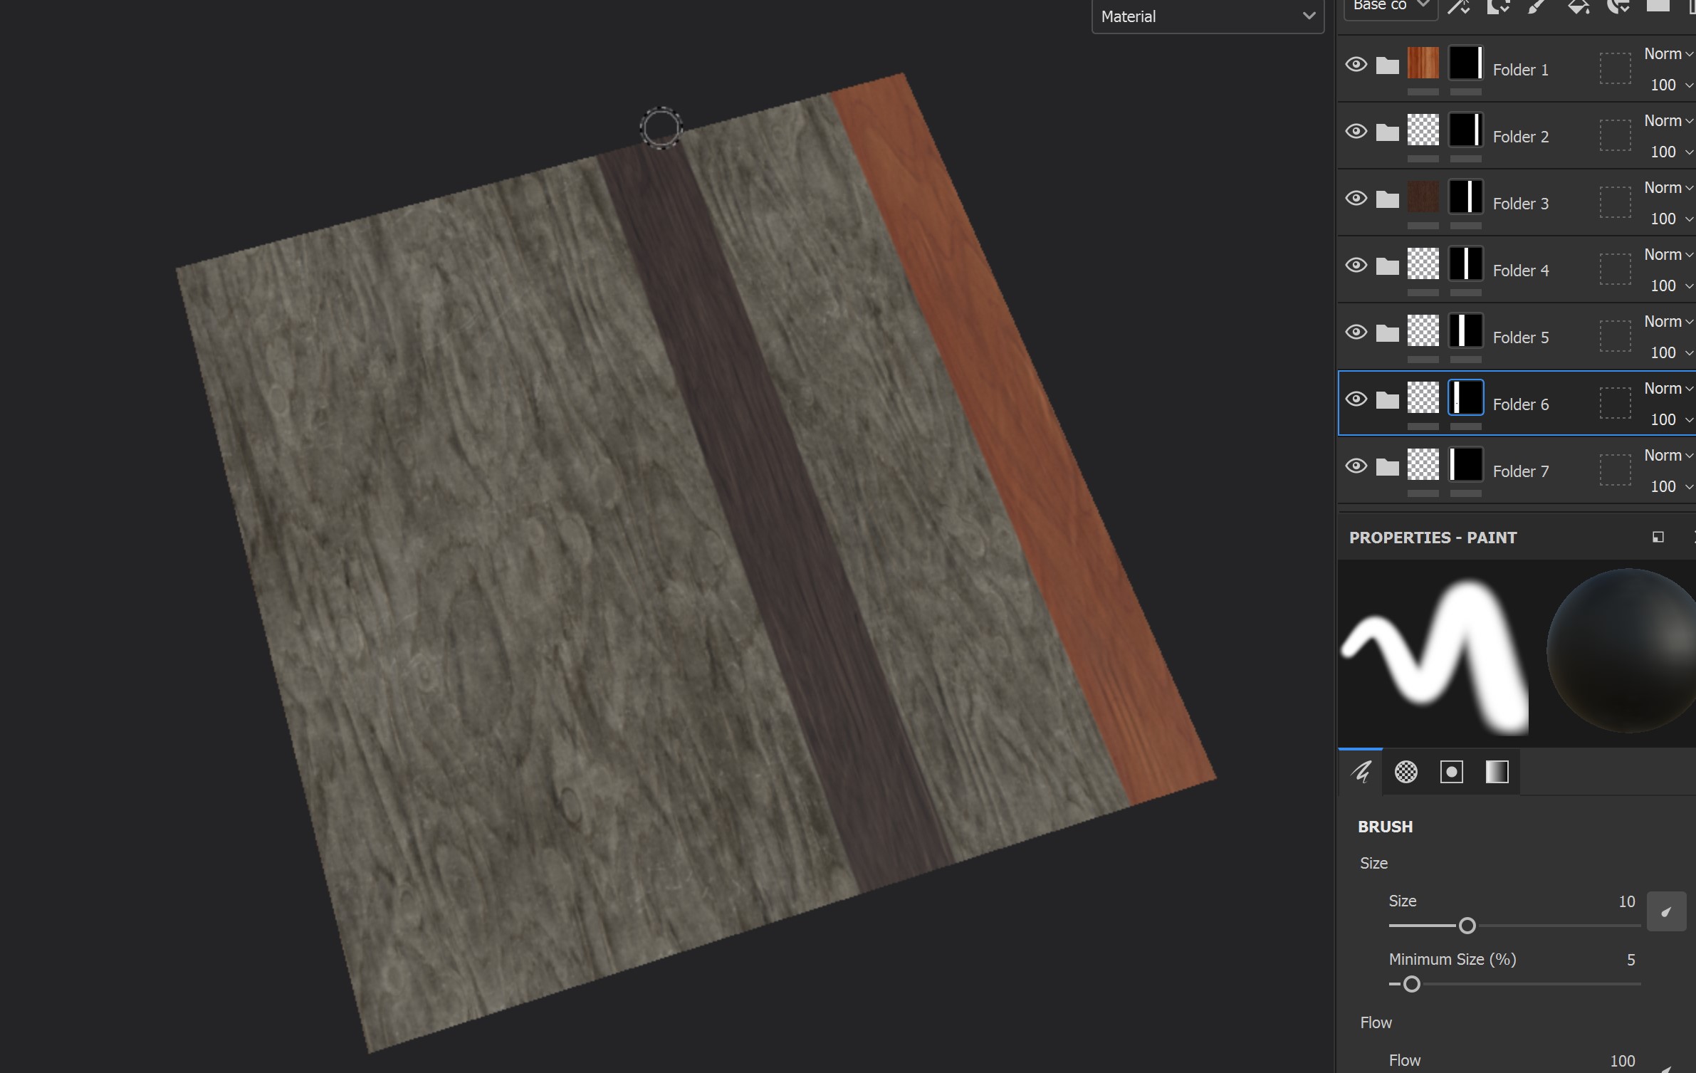Select the Folder 5 layer name

pyautogui.click(x=1521, y=337)
